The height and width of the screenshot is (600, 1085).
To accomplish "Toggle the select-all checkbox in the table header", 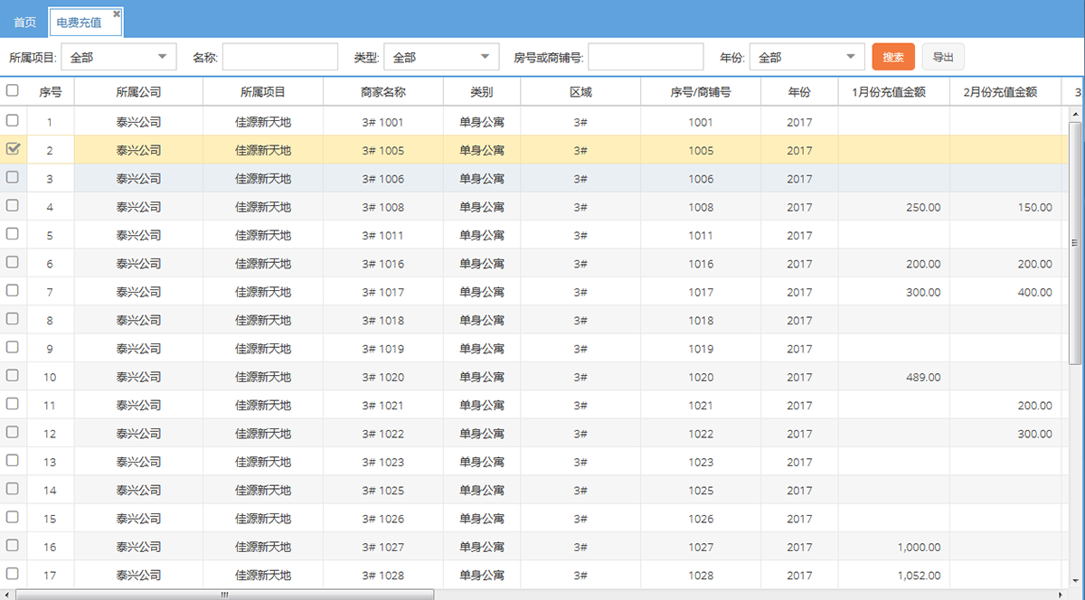I will coord(13,90).
